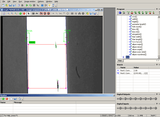160x117 pixels.
Task: Click the JUMP icon in Program toolbar
Action: pyautogui.click(x=139, y=13)
